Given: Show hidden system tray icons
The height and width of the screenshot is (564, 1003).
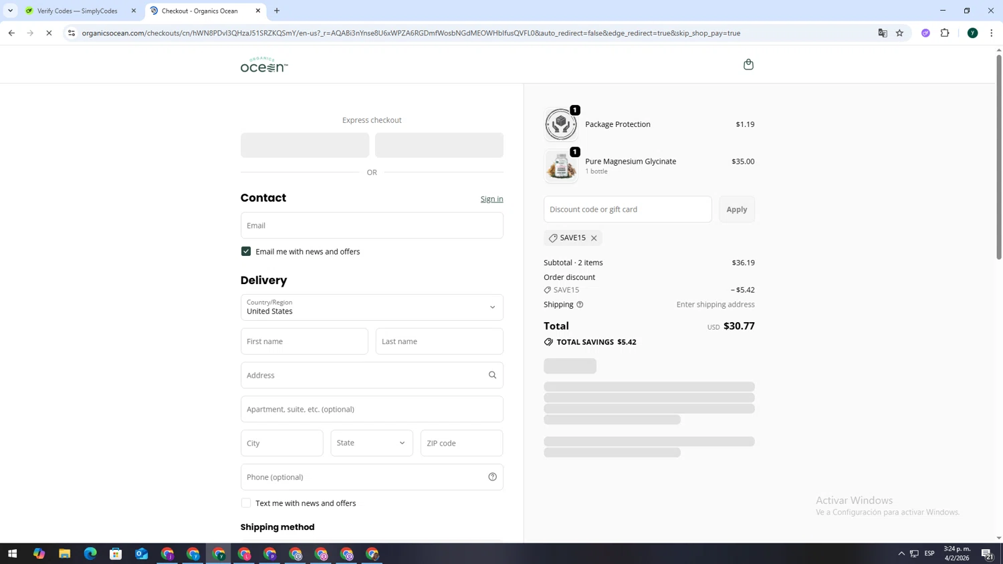Looking at the screenshot, I should pyautogui.click(x=901, y=553).
